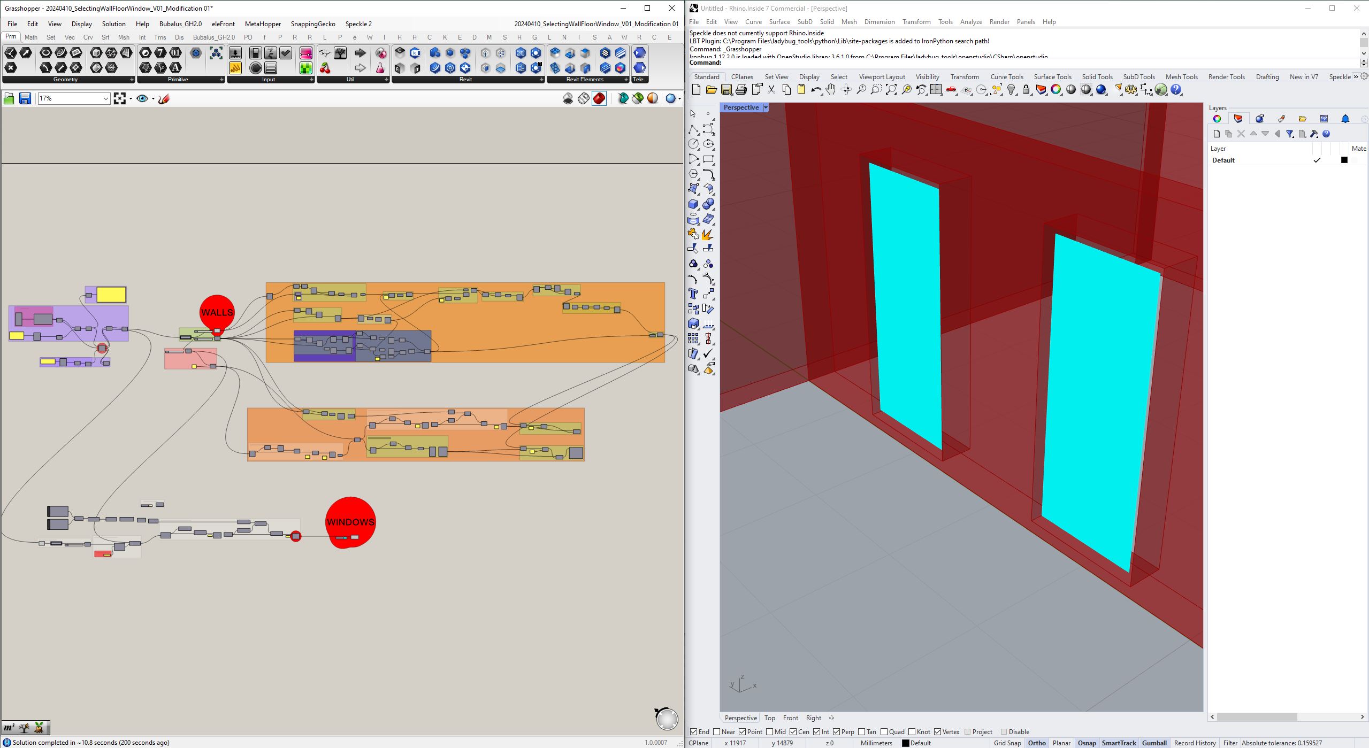This screenshot has width=1369, height=748.
Task: Toggle Gumball in Rhino status bar
Action: click(1154, 743)
